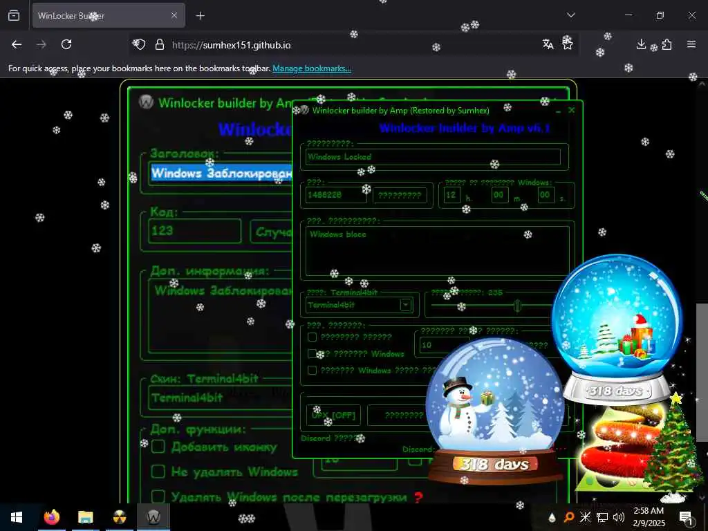The image size is (708, 531).
Task: Click the page vertical scrollbar thumb
Action: tap(701, 373)
